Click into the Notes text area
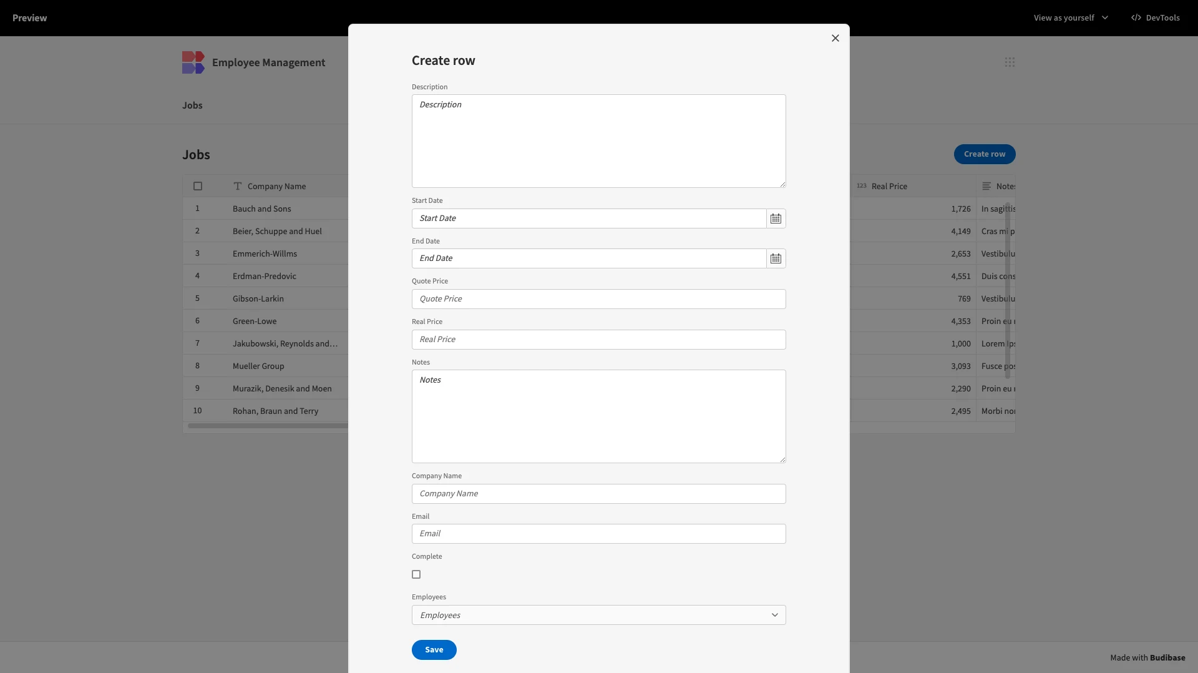This screenshot has height=673, width=1198. click(598, 416)
